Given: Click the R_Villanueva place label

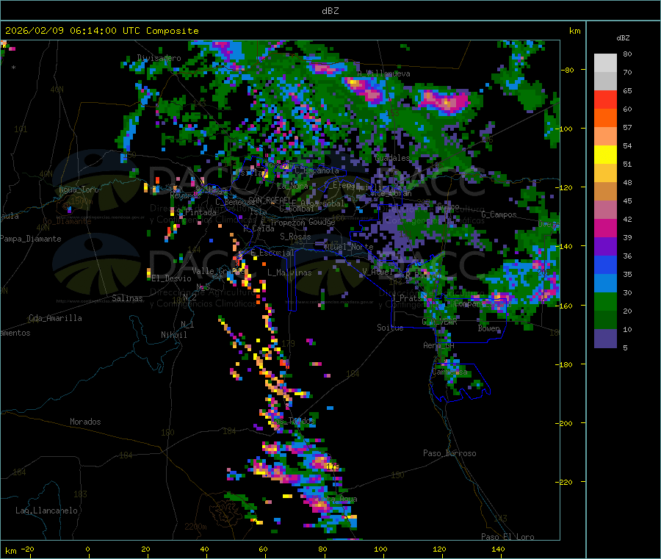Looking at the screenshot, I should [x=383, y=73].
